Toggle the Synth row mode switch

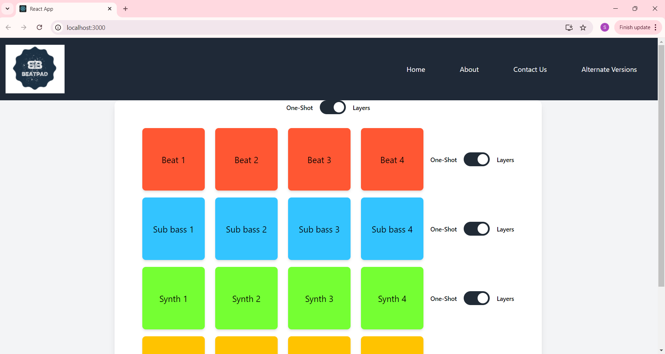[477, 298]
